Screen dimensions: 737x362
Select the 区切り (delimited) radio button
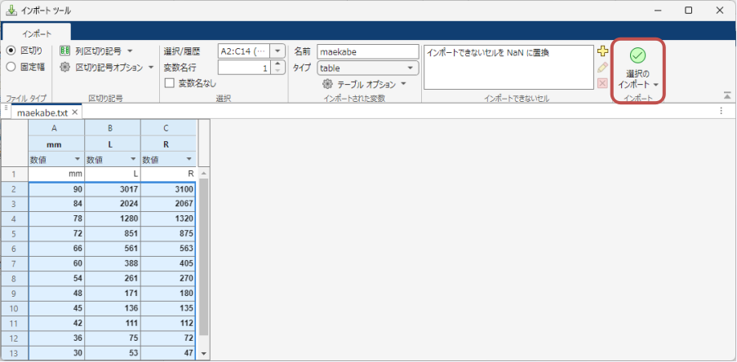11,51
